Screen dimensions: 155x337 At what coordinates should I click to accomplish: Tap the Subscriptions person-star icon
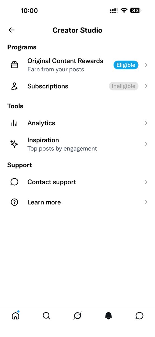pos(14,86)
